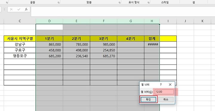
Task: Select the 4분기 header cell
Action: tap(131, 39)
